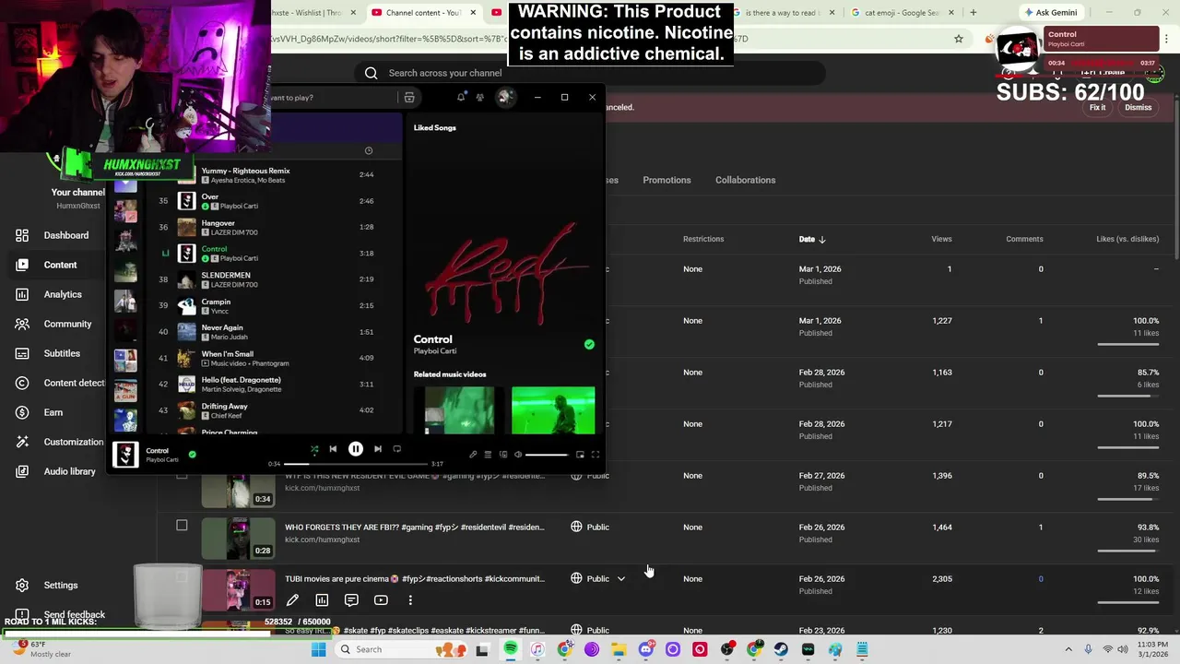Click the Settings gear in Studio sidebar
Screen dimensions: 1180x664
point(22,586)
